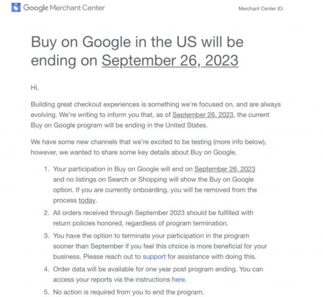Click September 26, 2023 date in list item 1
323x297 pixels.
225,169
